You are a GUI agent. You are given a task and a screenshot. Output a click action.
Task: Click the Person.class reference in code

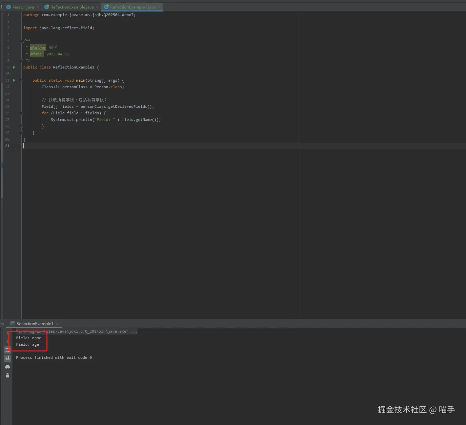coord(108,87)
